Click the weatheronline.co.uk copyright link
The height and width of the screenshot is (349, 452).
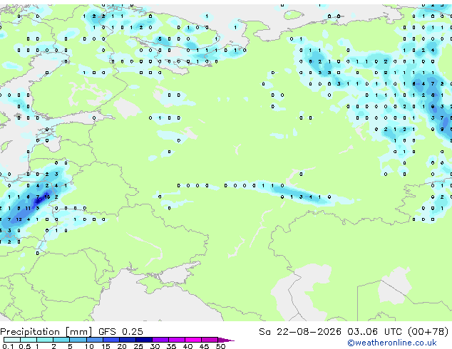392,343
